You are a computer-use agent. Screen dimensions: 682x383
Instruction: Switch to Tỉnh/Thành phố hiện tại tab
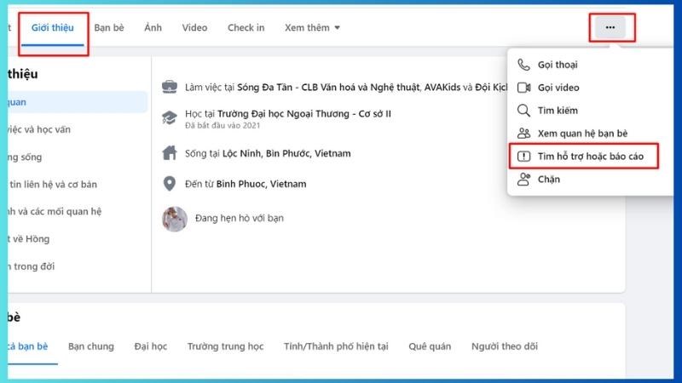click(x=336, y=346)
